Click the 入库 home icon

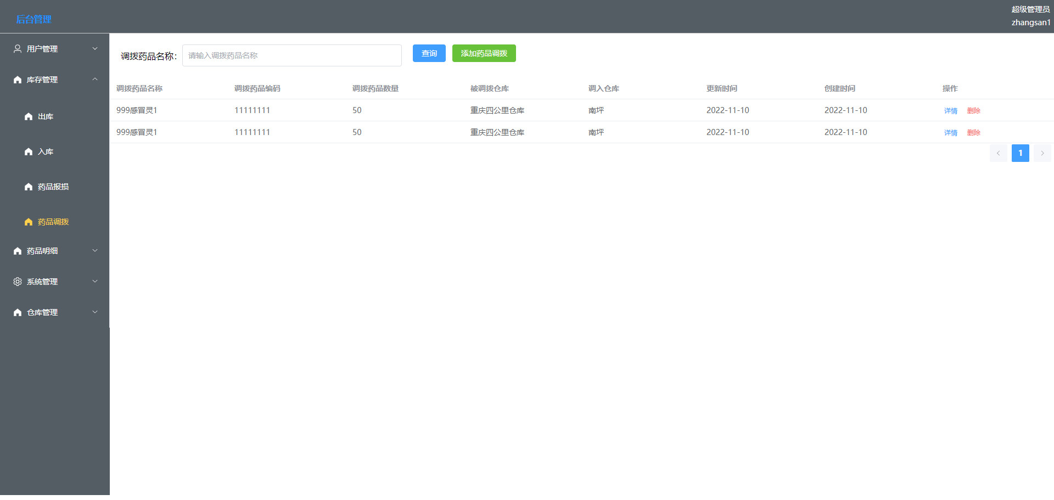(29, 151)
